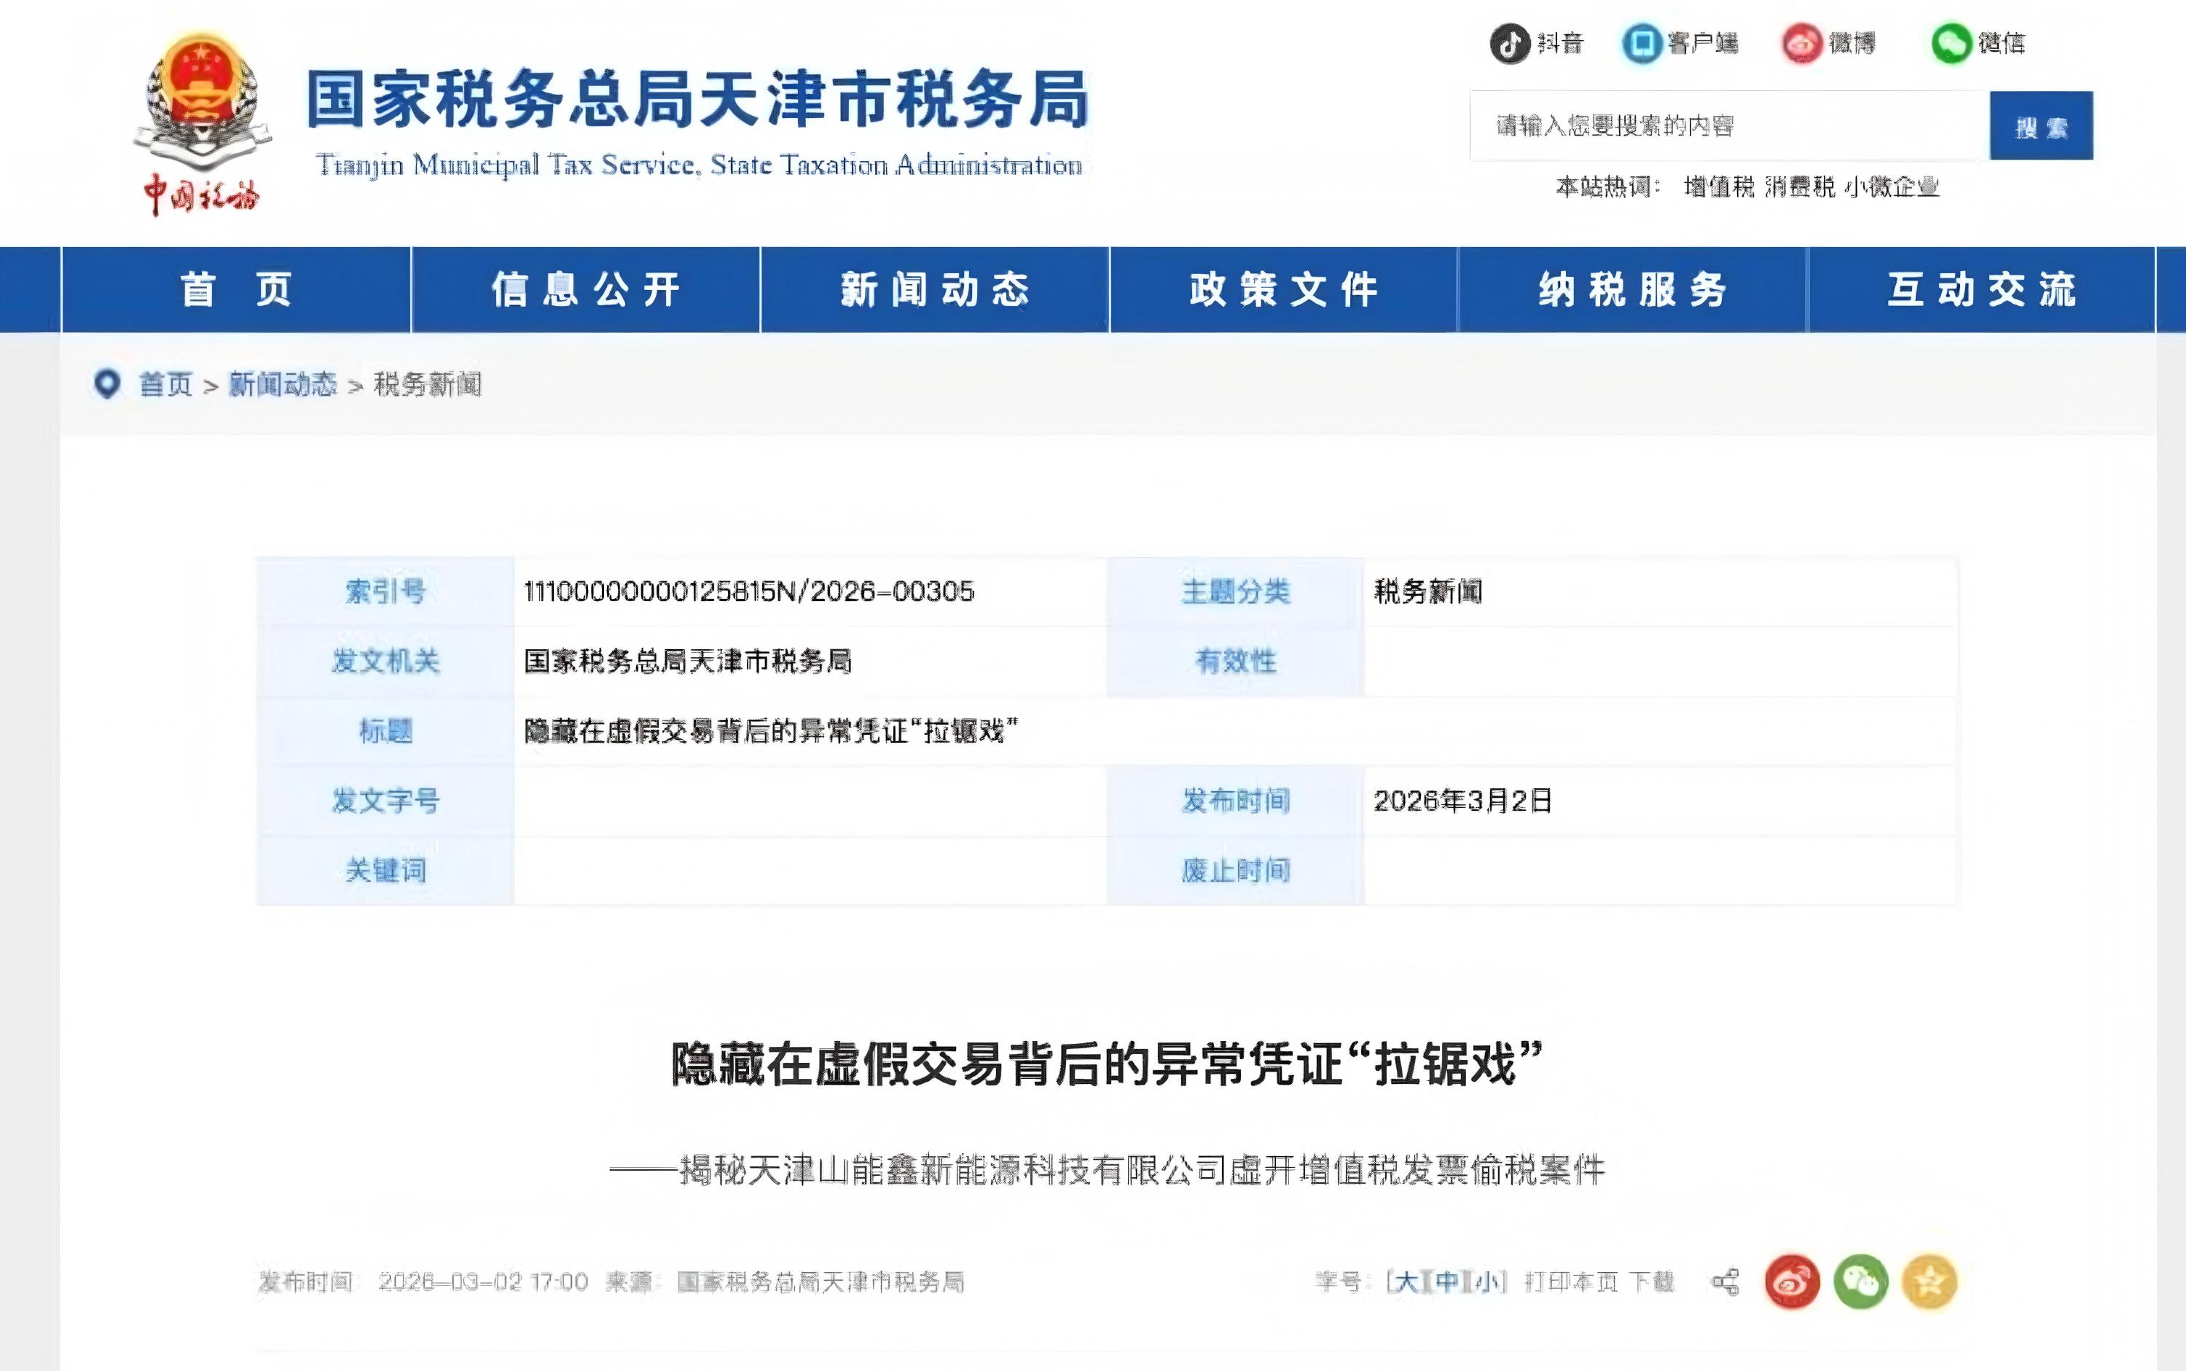Click timestamp 2026-03-02 17:00
Image resolution: width=2186 pixels, height=1371 pixels.
[x=482, y=1282]
